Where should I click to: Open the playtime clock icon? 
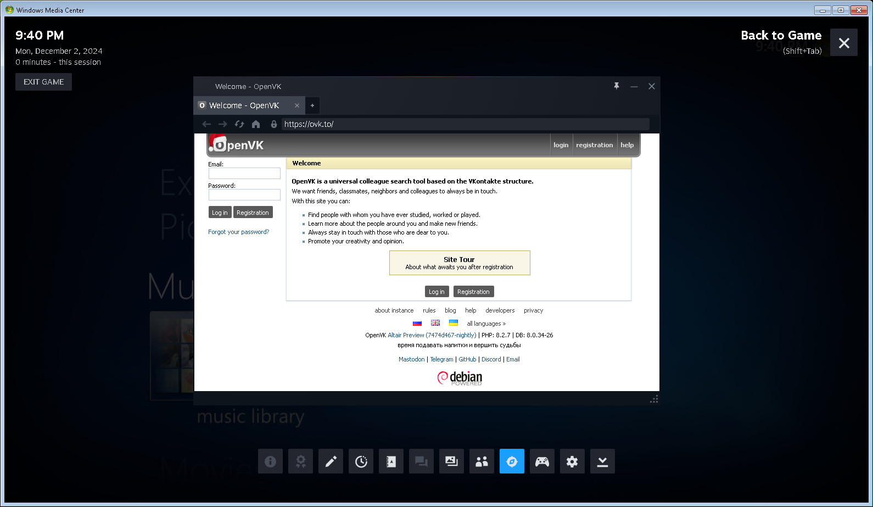click(361, 461)
